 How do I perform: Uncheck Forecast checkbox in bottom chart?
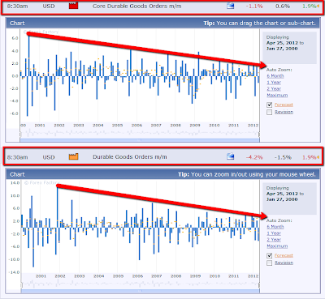pyautogui.click(x=269, y=255)
